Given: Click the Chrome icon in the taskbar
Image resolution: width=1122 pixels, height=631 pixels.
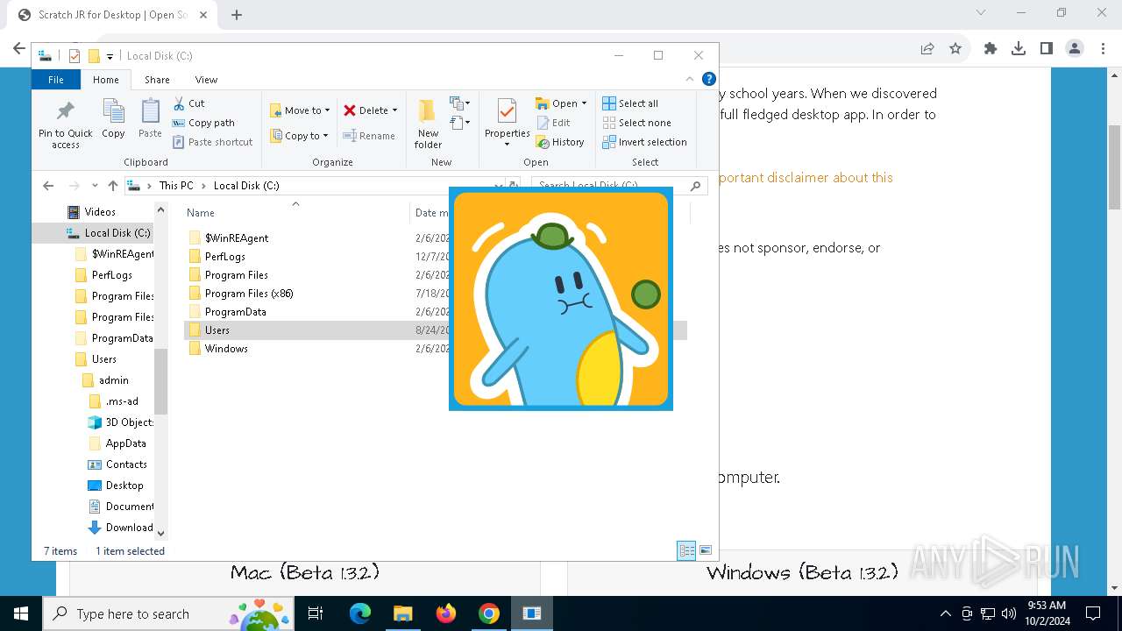Looking at the screenshot, I should [x=489, y=613].
